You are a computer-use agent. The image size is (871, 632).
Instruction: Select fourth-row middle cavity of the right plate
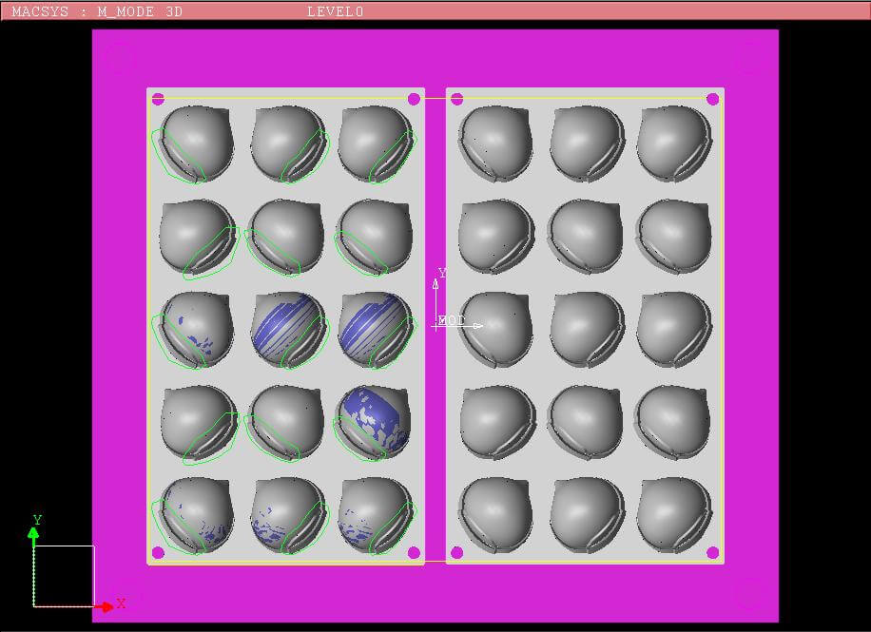click(x=585, y=422)
